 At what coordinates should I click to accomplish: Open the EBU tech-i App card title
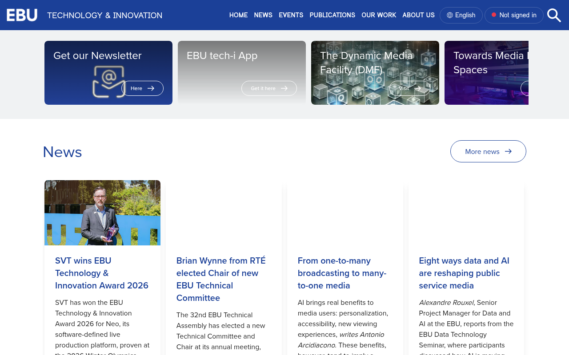pos(222,55)
